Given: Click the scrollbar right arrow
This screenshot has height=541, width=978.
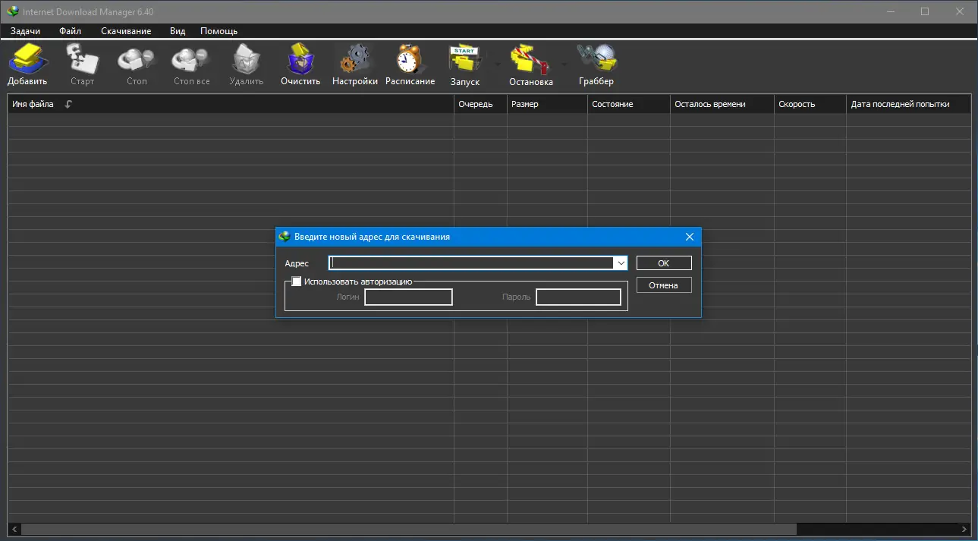Looking at the screenshot, I should (965, 529).
